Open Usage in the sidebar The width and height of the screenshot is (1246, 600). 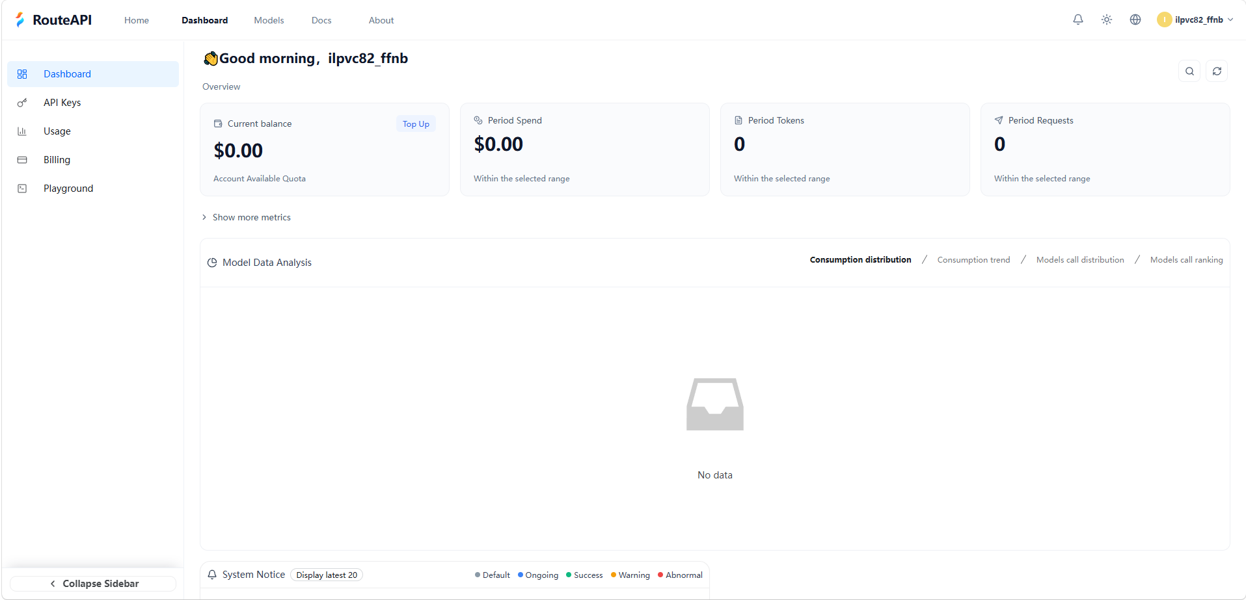(x=93, y=131)
